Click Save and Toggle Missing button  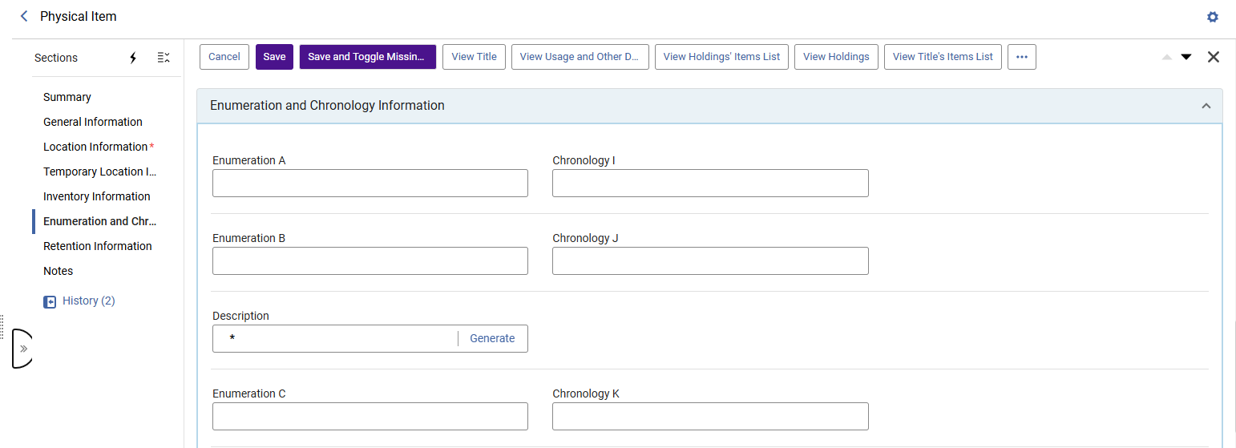(368, 57)
